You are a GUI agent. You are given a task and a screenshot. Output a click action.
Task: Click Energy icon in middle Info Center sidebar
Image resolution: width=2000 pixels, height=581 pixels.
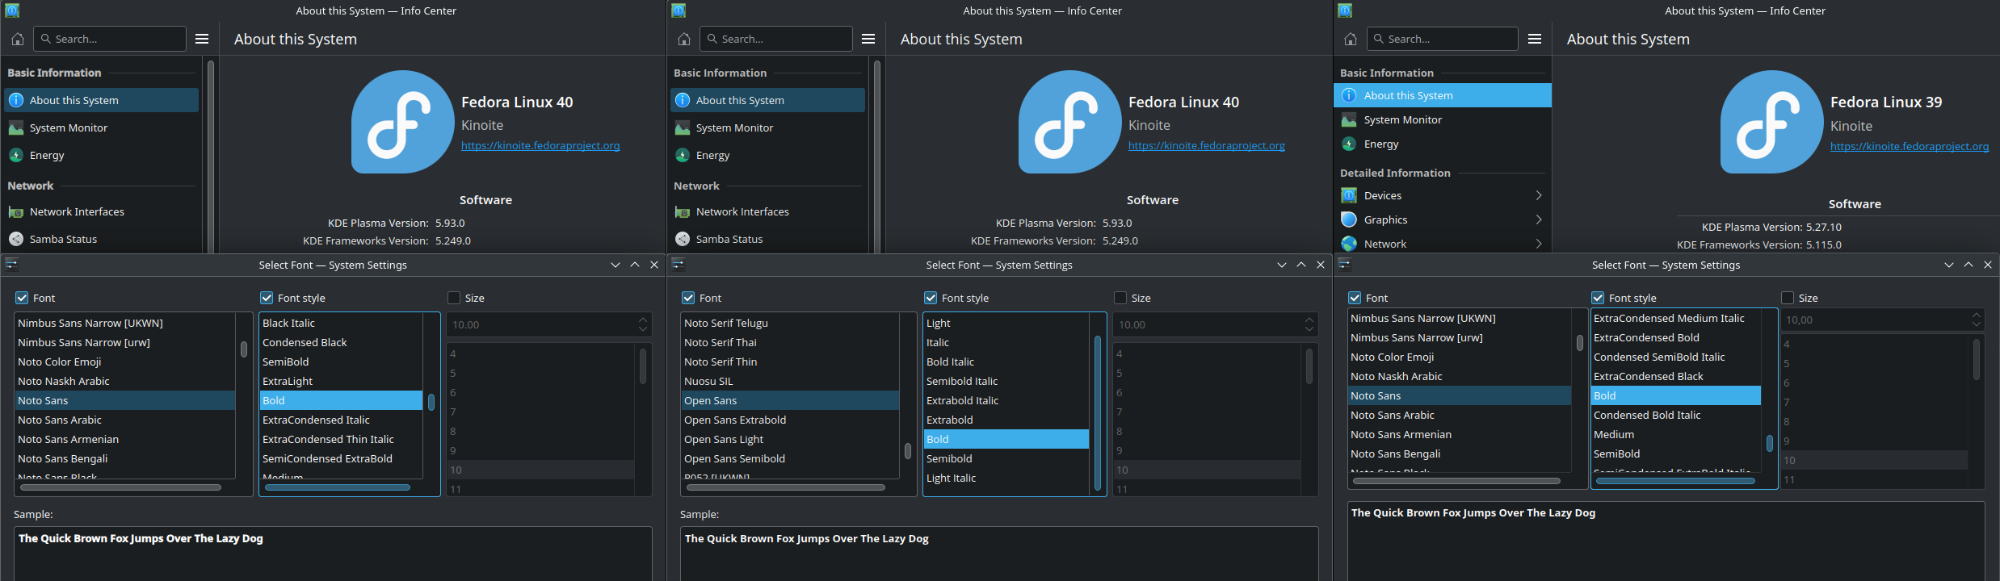(x=683, y=155)
